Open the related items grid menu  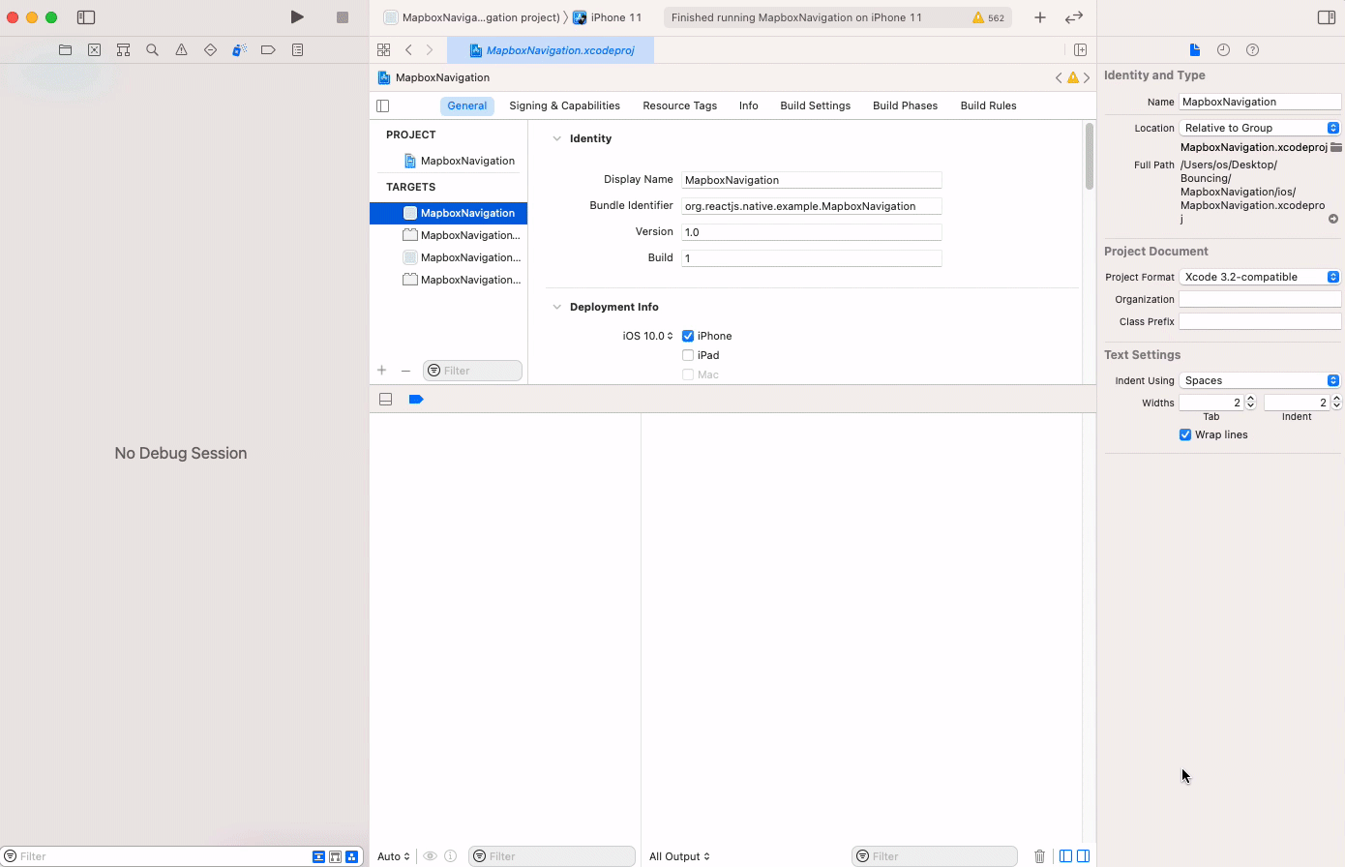[x=384, y=49]
